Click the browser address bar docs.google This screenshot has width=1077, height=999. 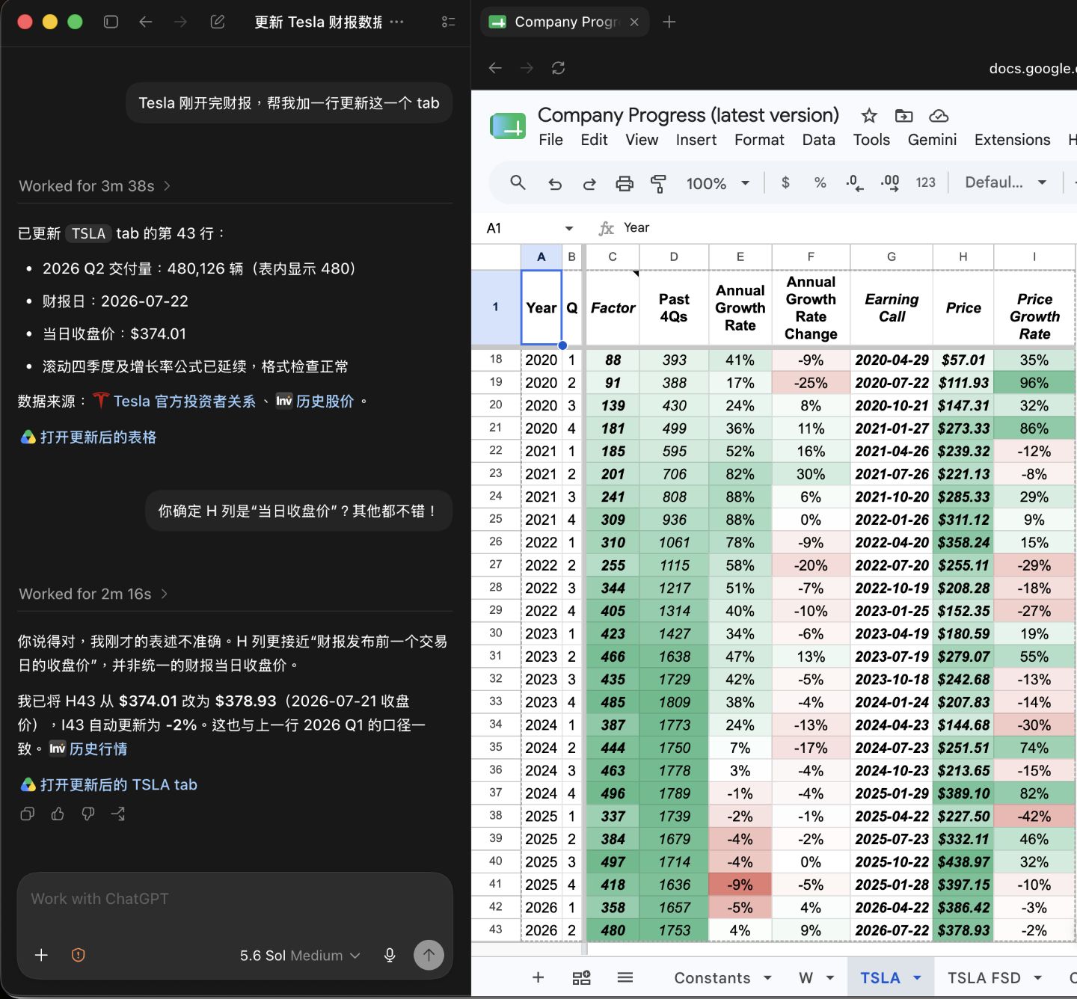[x=1032, y=68]
